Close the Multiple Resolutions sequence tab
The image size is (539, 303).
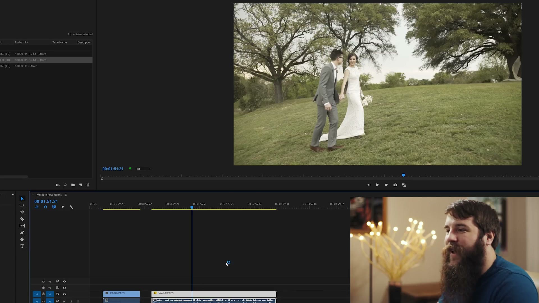tap(33, 195)
